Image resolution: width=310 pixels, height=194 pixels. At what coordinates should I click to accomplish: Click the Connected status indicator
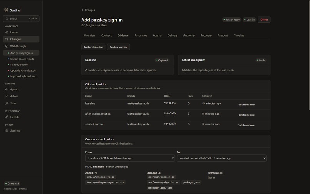pyautogui.click(x=12, y=184)
